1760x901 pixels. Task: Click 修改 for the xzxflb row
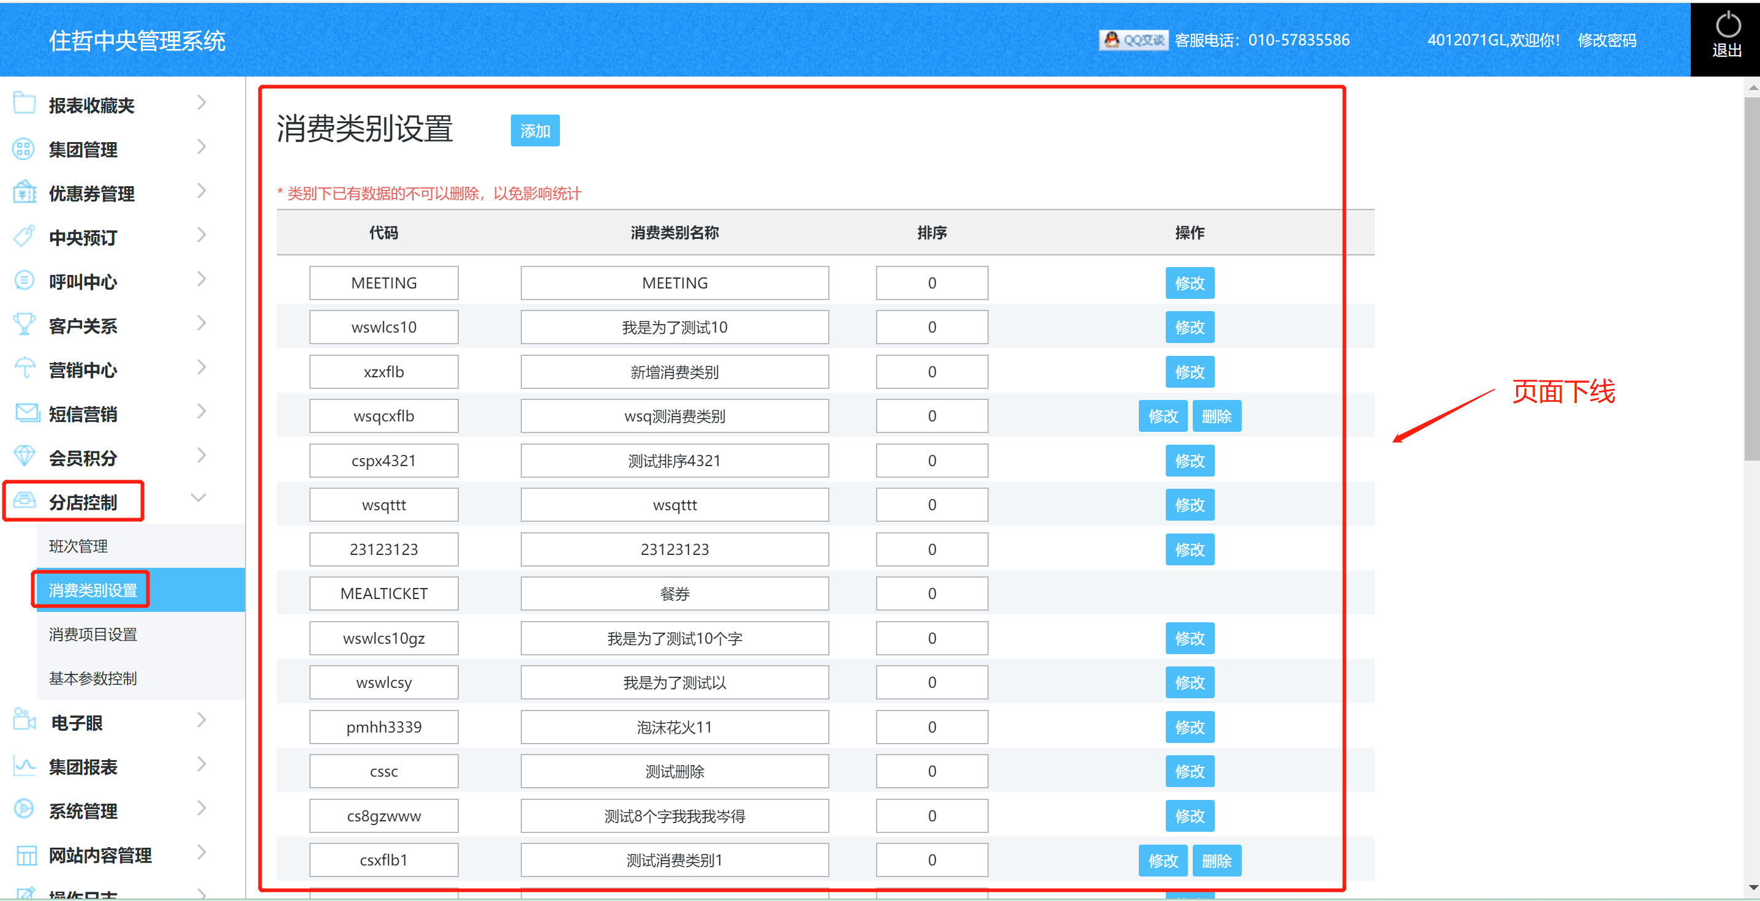click(1190, 372)
